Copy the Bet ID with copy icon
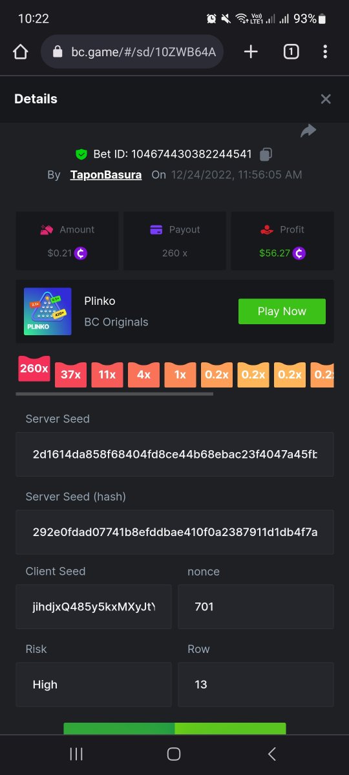This screenshot has width=349, height=775. tap(266, 154)
